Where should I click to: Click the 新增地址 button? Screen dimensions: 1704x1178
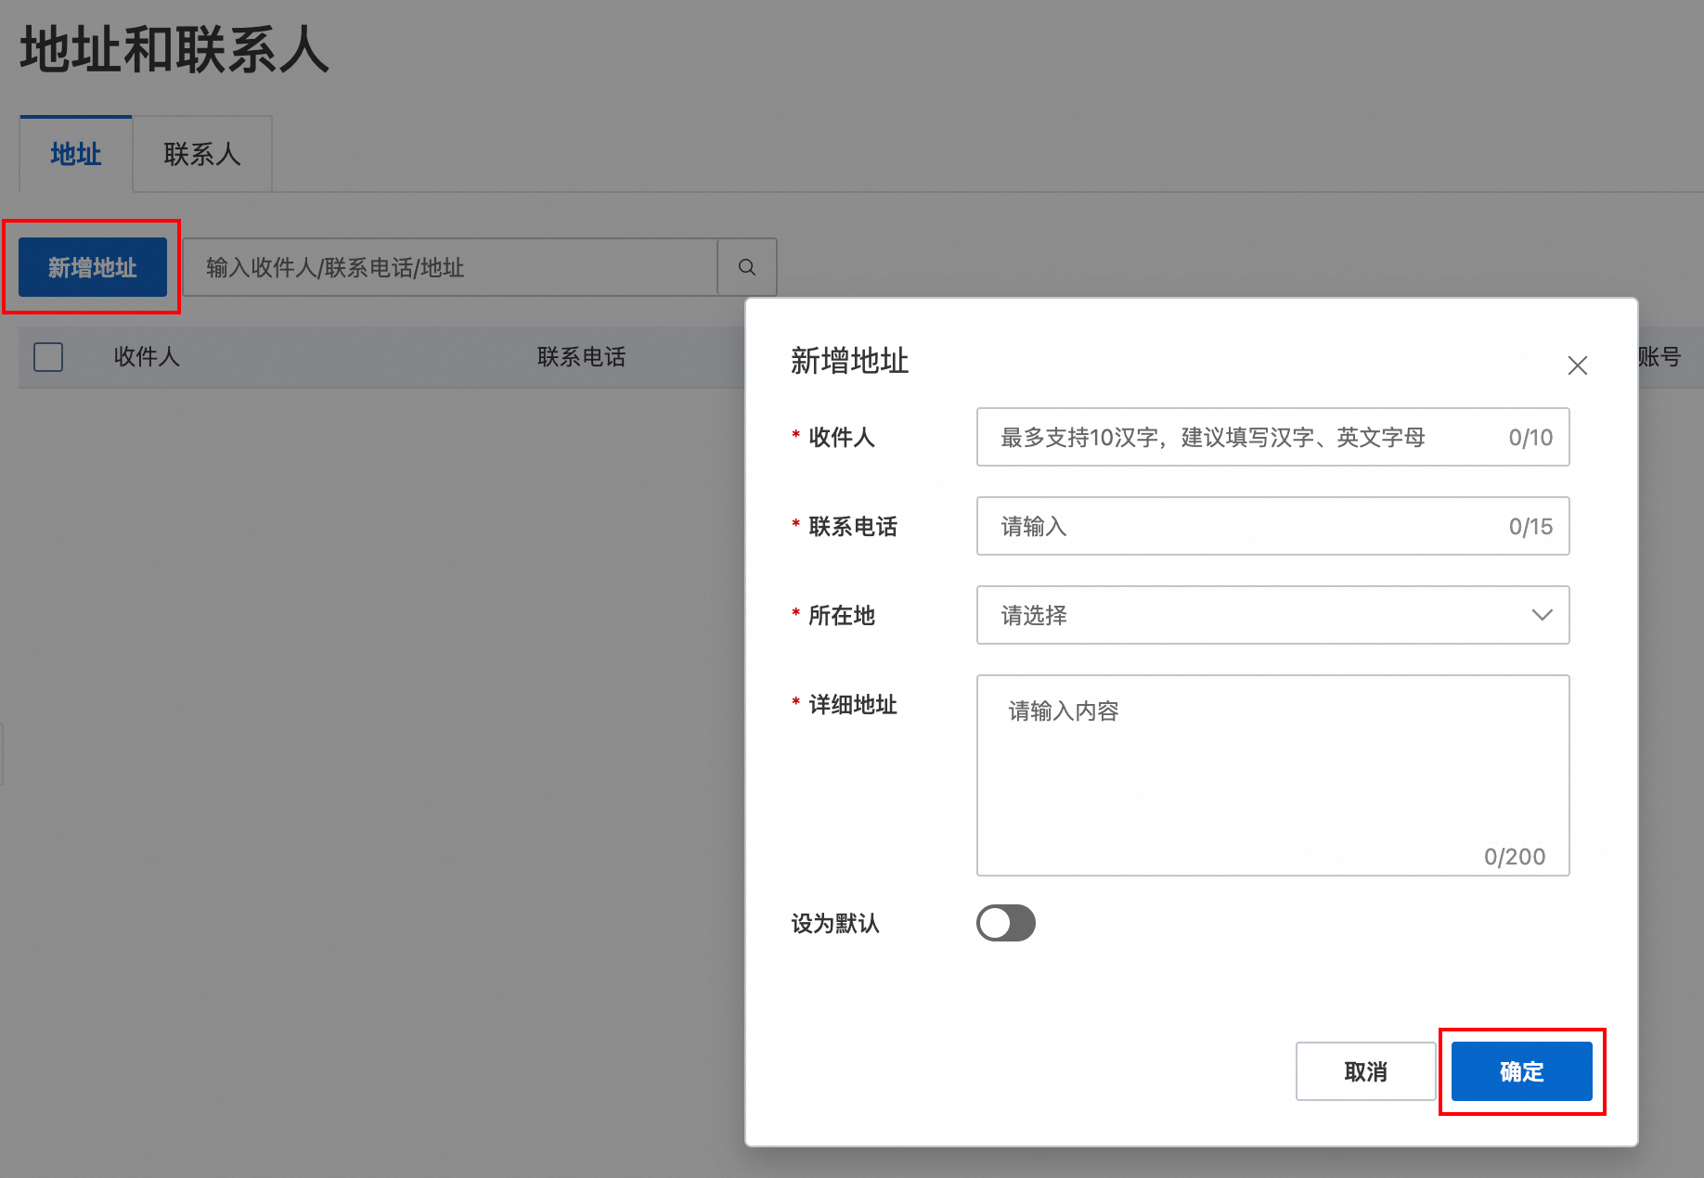tap(93, 267)
